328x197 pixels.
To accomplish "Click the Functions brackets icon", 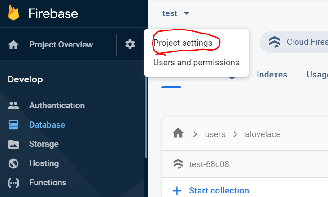I will [x=13, y=183].
